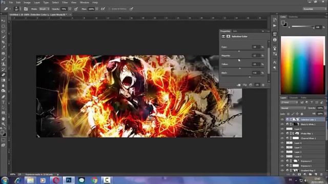Click the Properties panel vertical scrollbar
Viewport: 328px width, 184px height.
point(269,61)
